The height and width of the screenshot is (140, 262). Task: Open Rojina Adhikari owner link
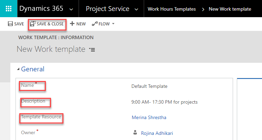pyautogui.click(x=157, y=133)
